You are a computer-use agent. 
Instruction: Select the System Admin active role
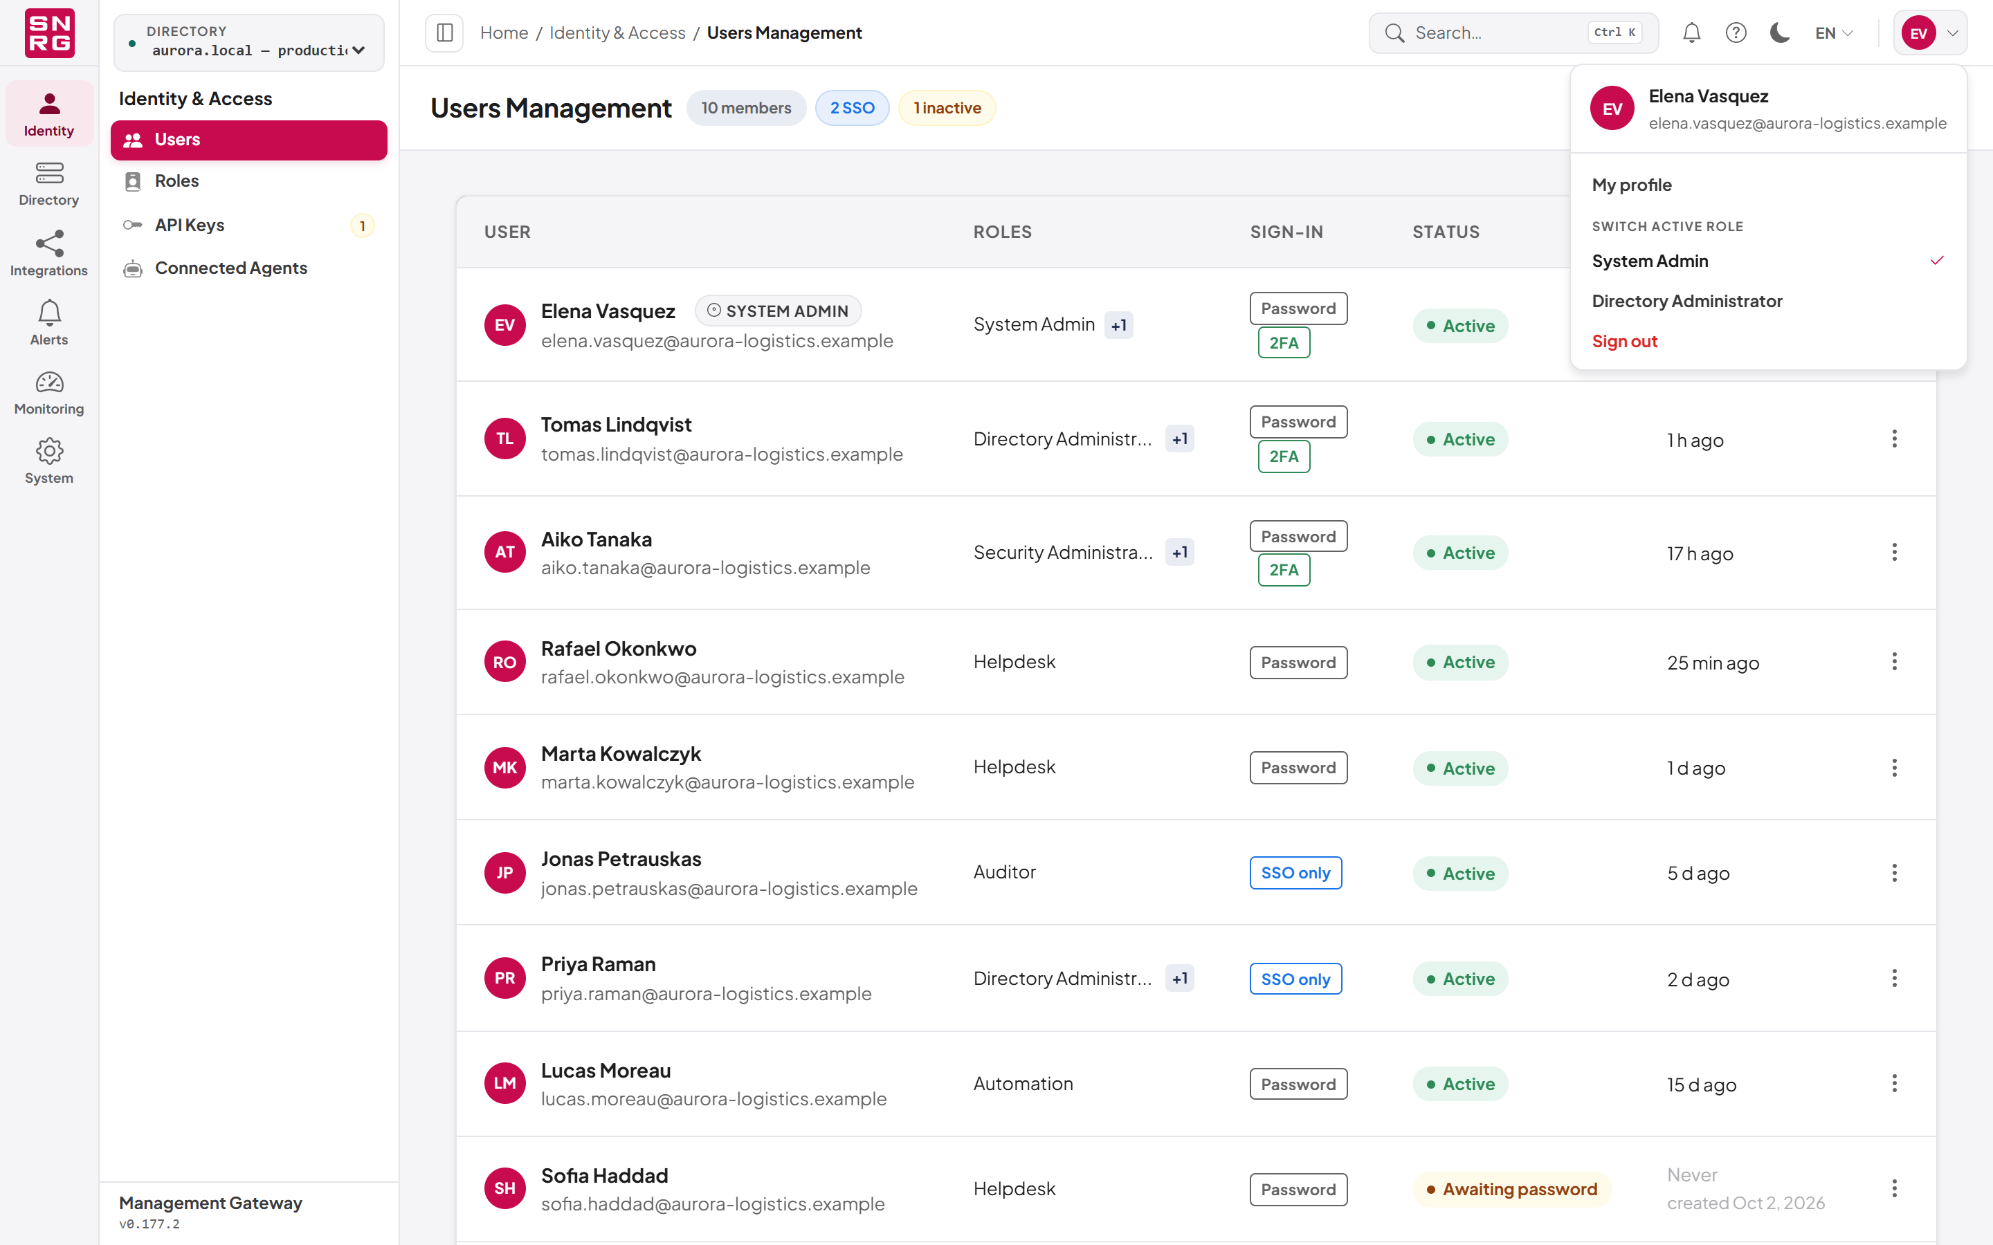[1768, 261]
